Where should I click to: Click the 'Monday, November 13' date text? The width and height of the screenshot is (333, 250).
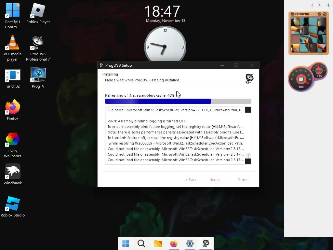[x=165, y=21]
